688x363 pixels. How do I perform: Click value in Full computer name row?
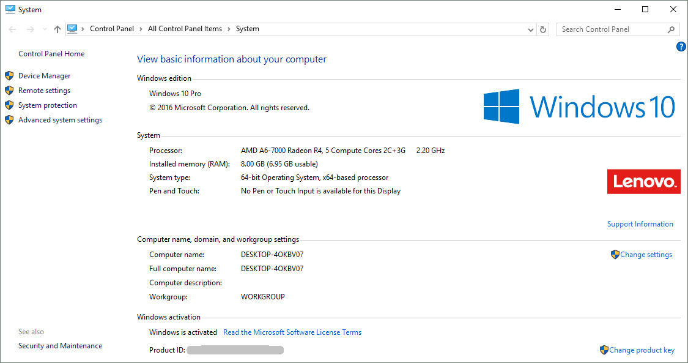[272, 268]
